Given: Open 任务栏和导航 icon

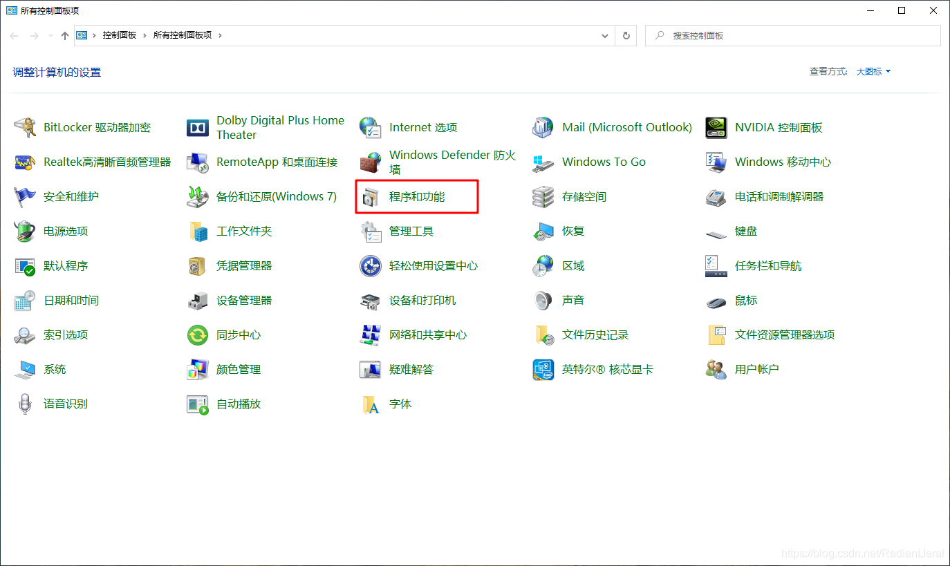Looking at the screenshot, I should (716, 265).
